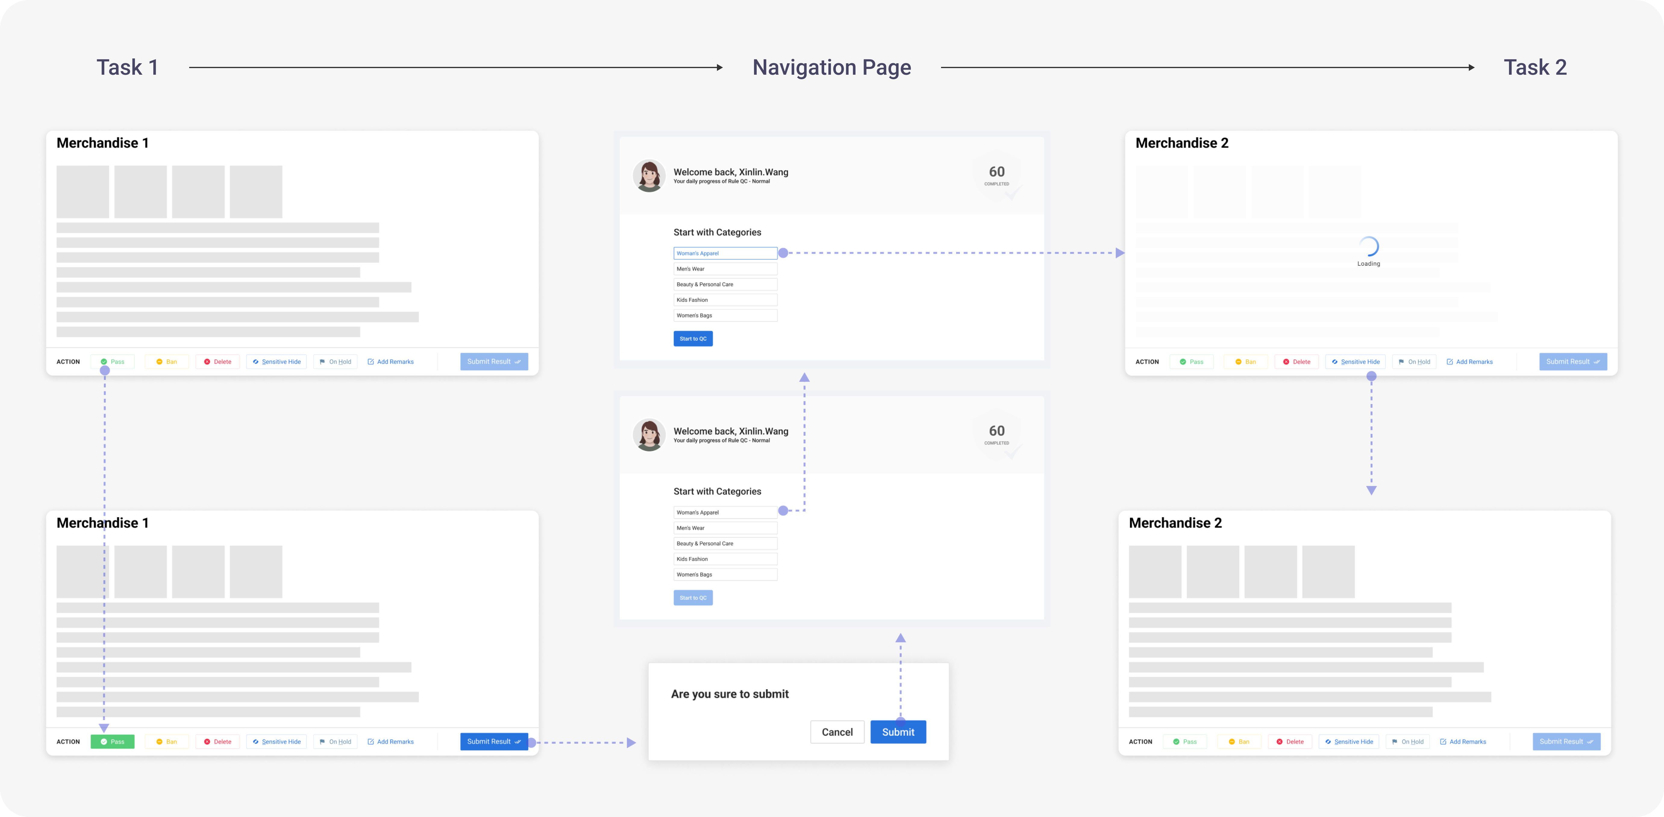
Task: Click fourth image thumbnail in upper Merchandise 1 panel
Action: pos(256,192)
